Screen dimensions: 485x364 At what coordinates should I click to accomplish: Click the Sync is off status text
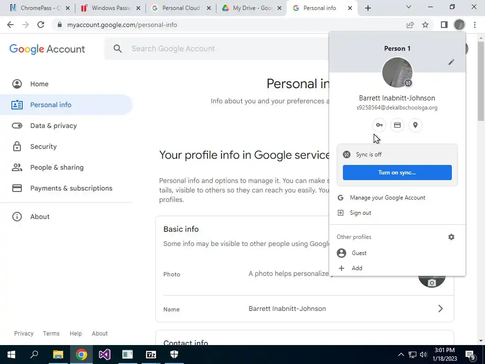(x=368, y=155)
